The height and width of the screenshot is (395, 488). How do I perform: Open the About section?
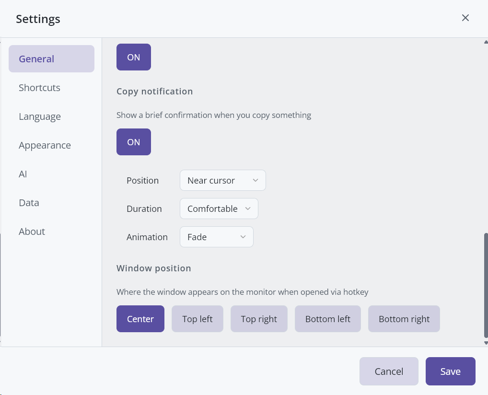[x=32, y=232]
